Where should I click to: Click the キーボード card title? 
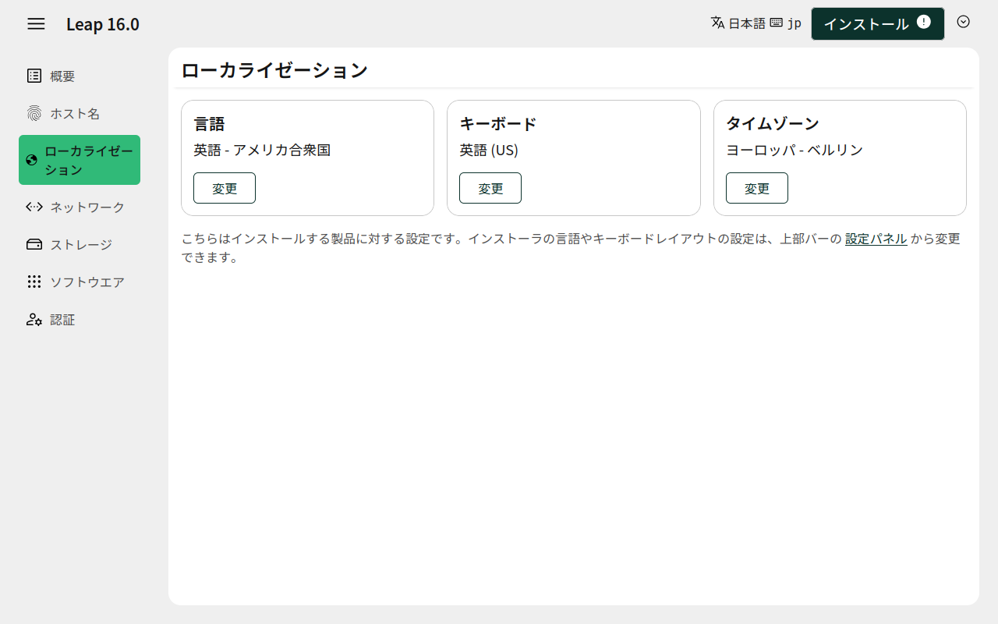[498, 123]
